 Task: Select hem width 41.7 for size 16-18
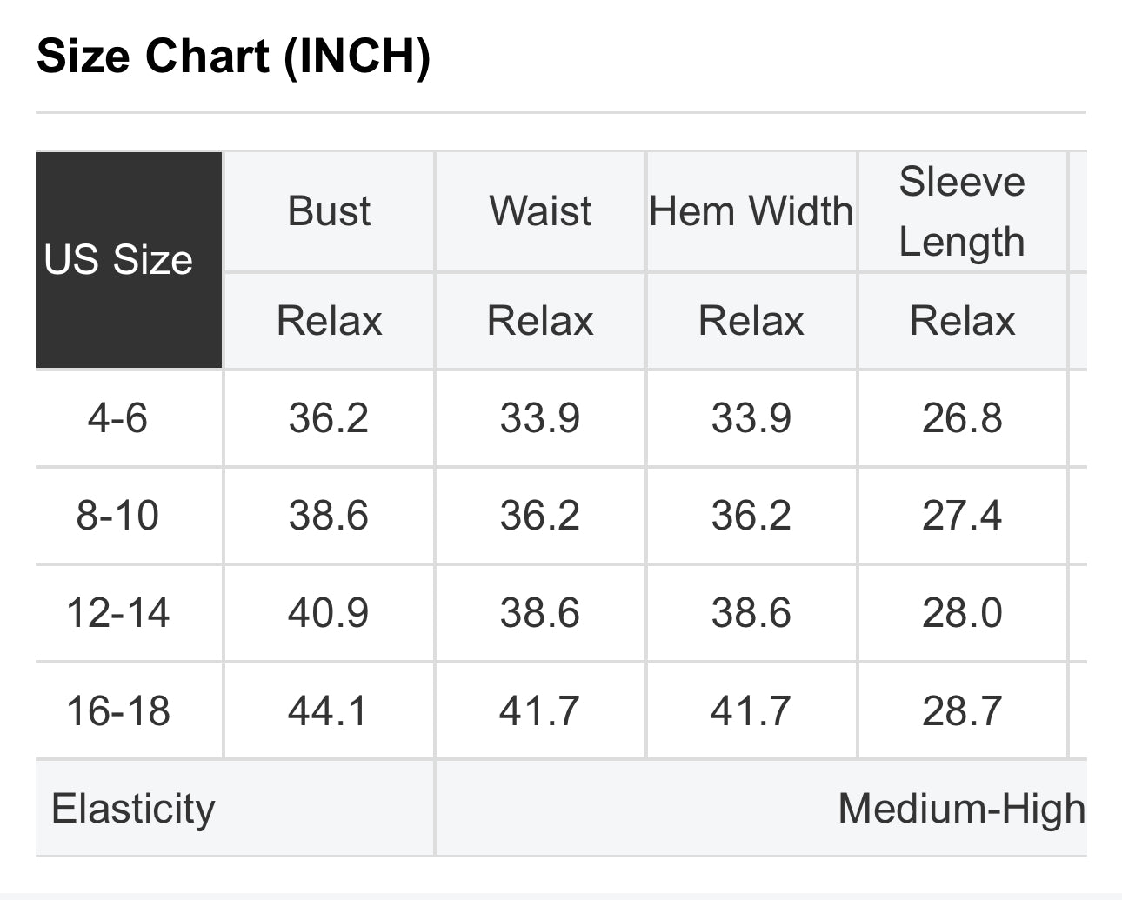(751, 710)
